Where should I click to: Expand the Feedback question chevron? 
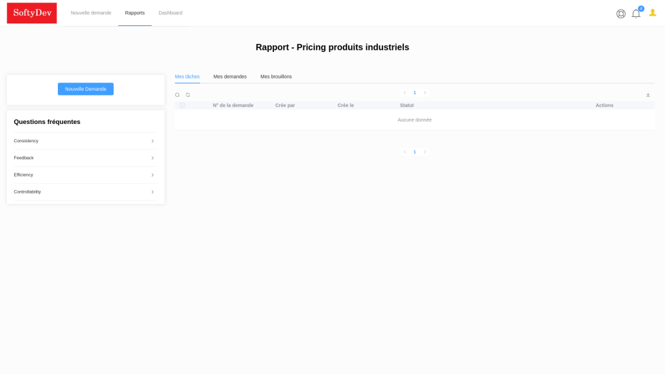pyautogui.click(x=153, y=158)
